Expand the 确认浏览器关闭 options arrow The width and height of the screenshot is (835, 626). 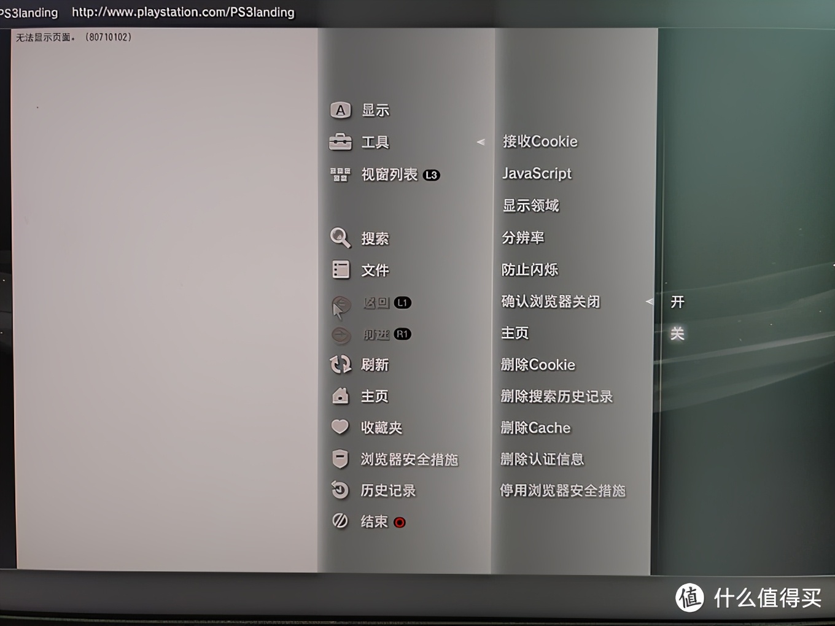[x=650, y=301]
